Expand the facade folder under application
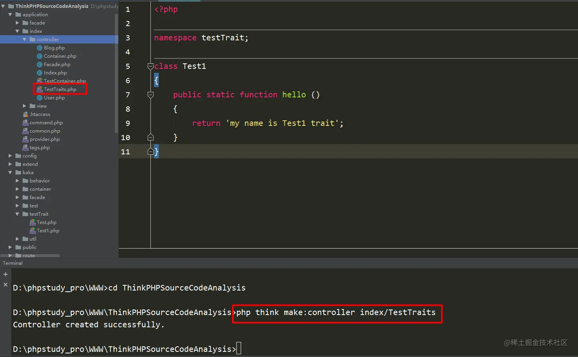The image size is (578, 357). [17, 23]
